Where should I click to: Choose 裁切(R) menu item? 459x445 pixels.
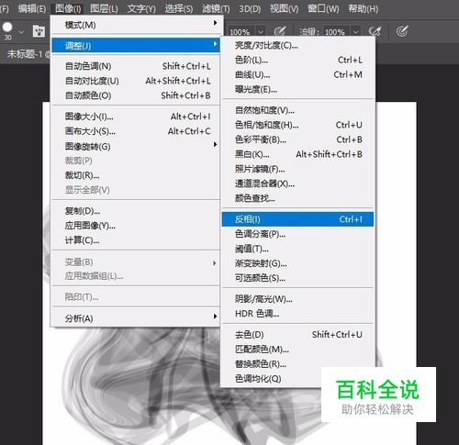[x=136, y=175]
